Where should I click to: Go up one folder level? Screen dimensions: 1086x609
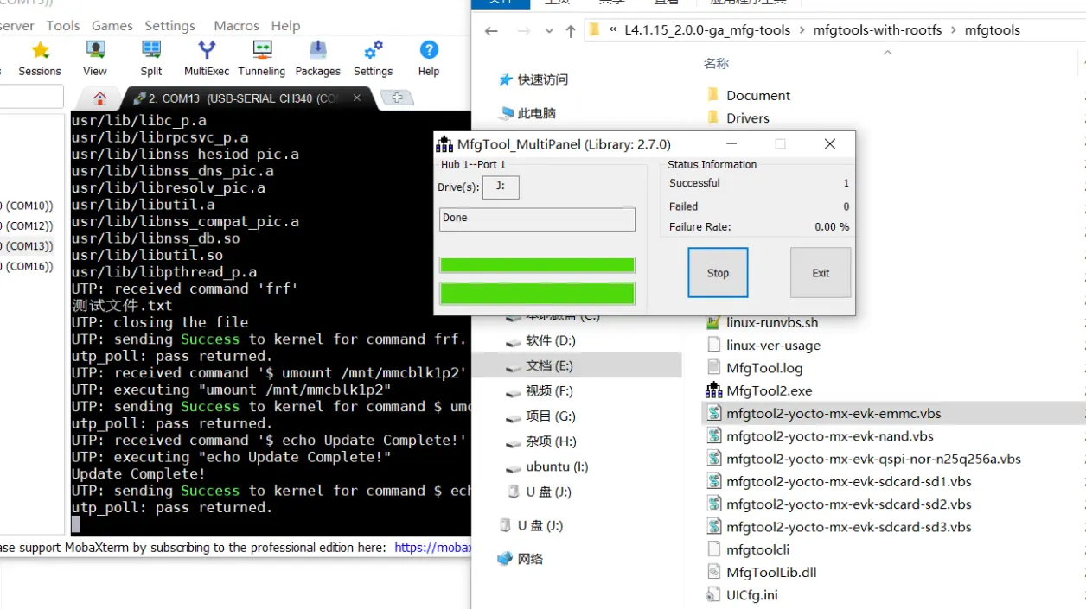(571, 31)
